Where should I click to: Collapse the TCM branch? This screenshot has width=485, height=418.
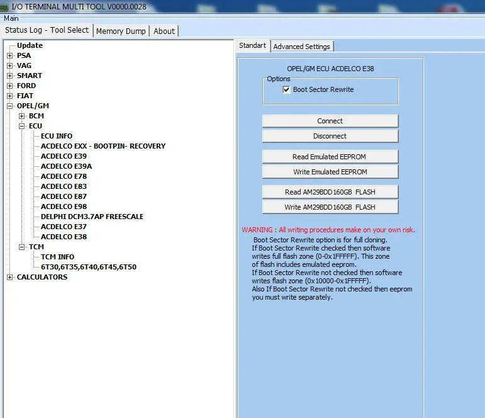click(x=22, y=247)
